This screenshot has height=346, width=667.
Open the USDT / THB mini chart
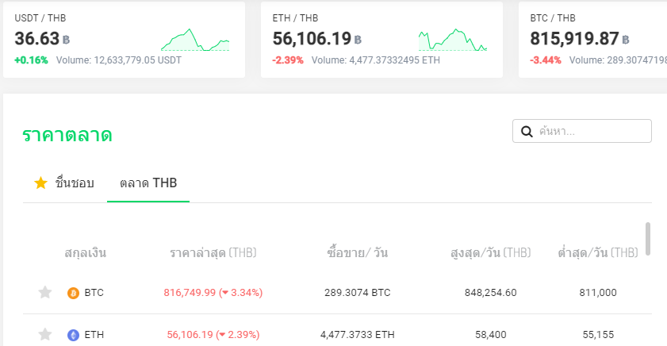click(195, 40)
